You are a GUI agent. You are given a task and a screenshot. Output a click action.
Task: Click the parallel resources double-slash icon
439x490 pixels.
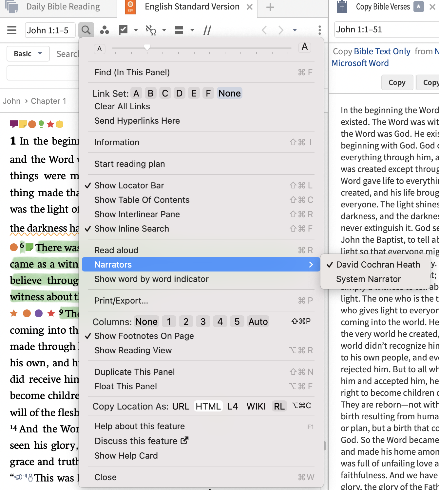(x=207, y=30)
